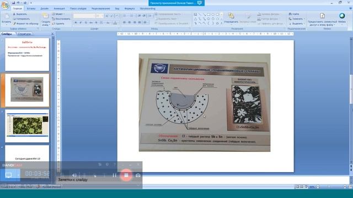Open help app icon on the right end of the ribbon tab row
Viewport: 353px width, 198px height.
pyautogui.click(x=350, y=8)
